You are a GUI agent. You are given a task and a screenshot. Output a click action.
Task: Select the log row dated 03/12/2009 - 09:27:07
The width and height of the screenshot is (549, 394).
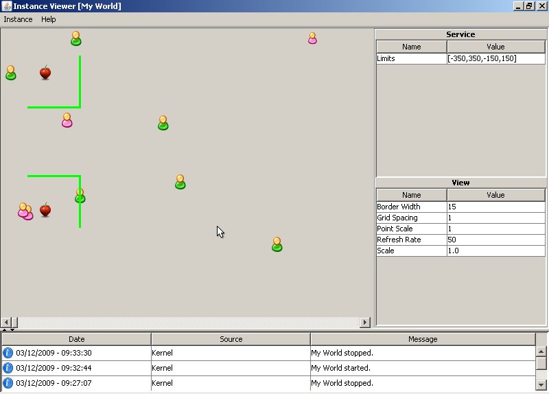[268, 383]
